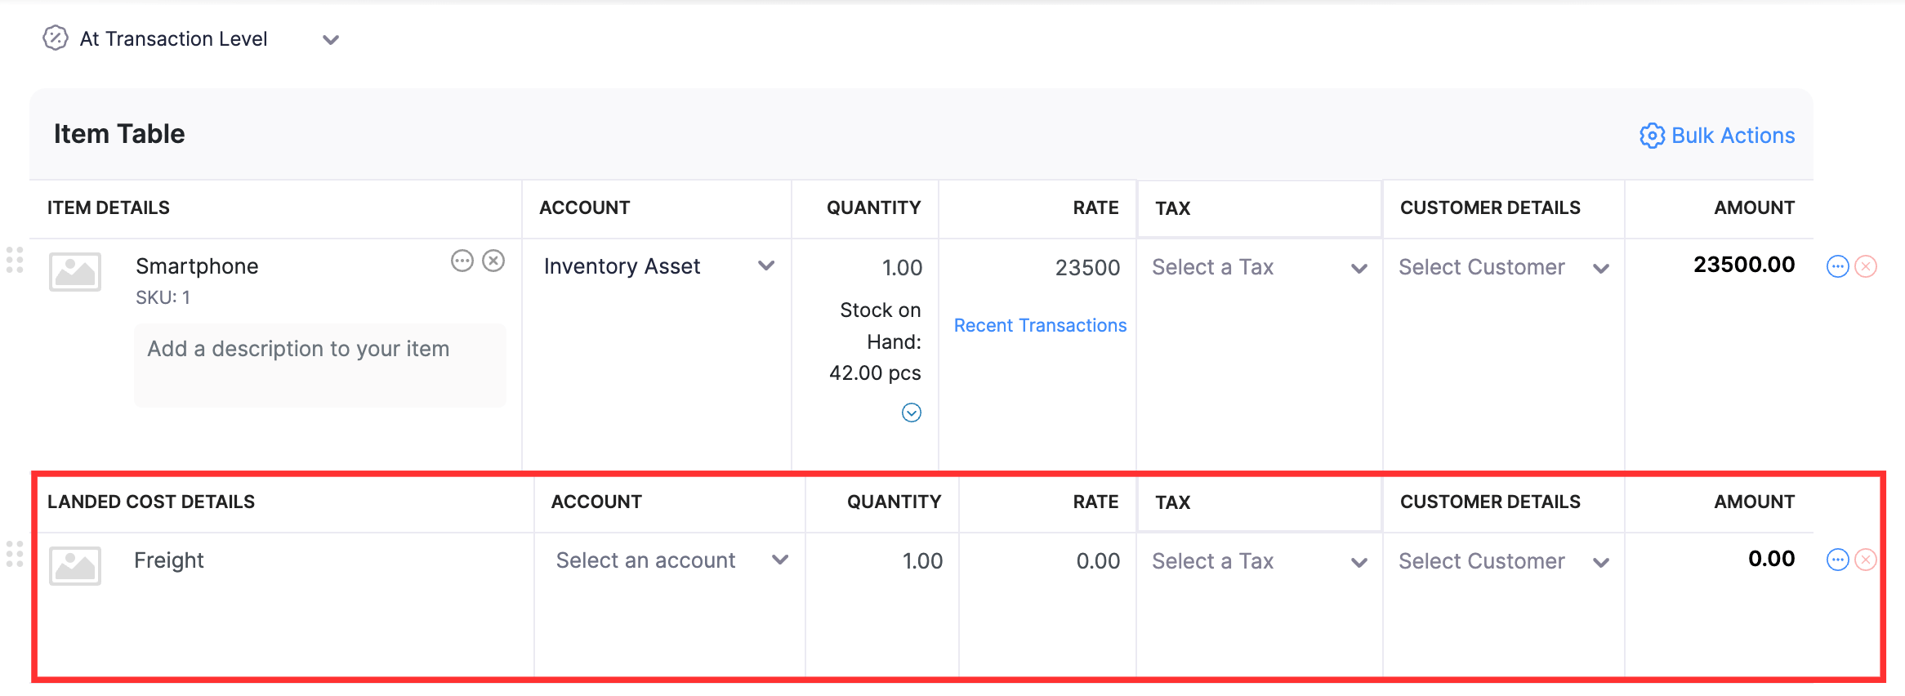Select a customer for the Smartphone row
The width and height of the screenshot is (1905, 696).
[x=1503, y=268]
